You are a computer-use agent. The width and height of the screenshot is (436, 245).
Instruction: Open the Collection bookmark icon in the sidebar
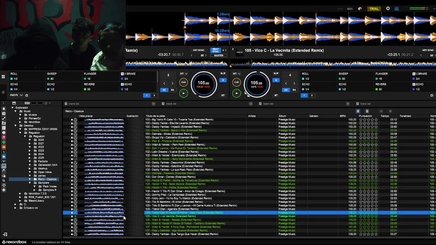[4, 109]
